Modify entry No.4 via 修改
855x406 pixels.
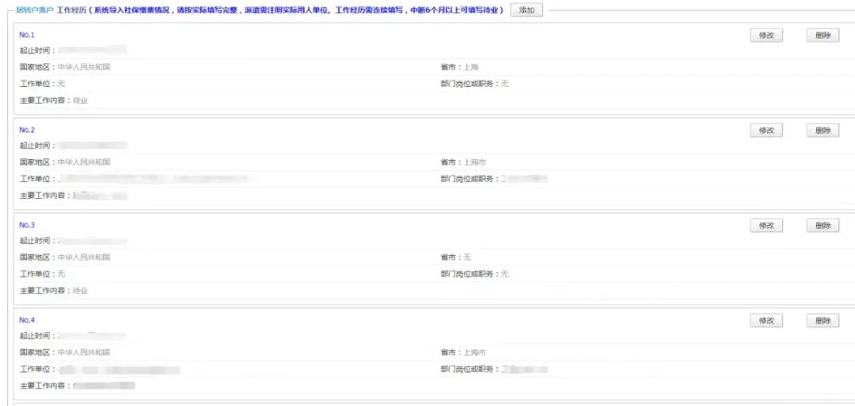pos(766,321)
